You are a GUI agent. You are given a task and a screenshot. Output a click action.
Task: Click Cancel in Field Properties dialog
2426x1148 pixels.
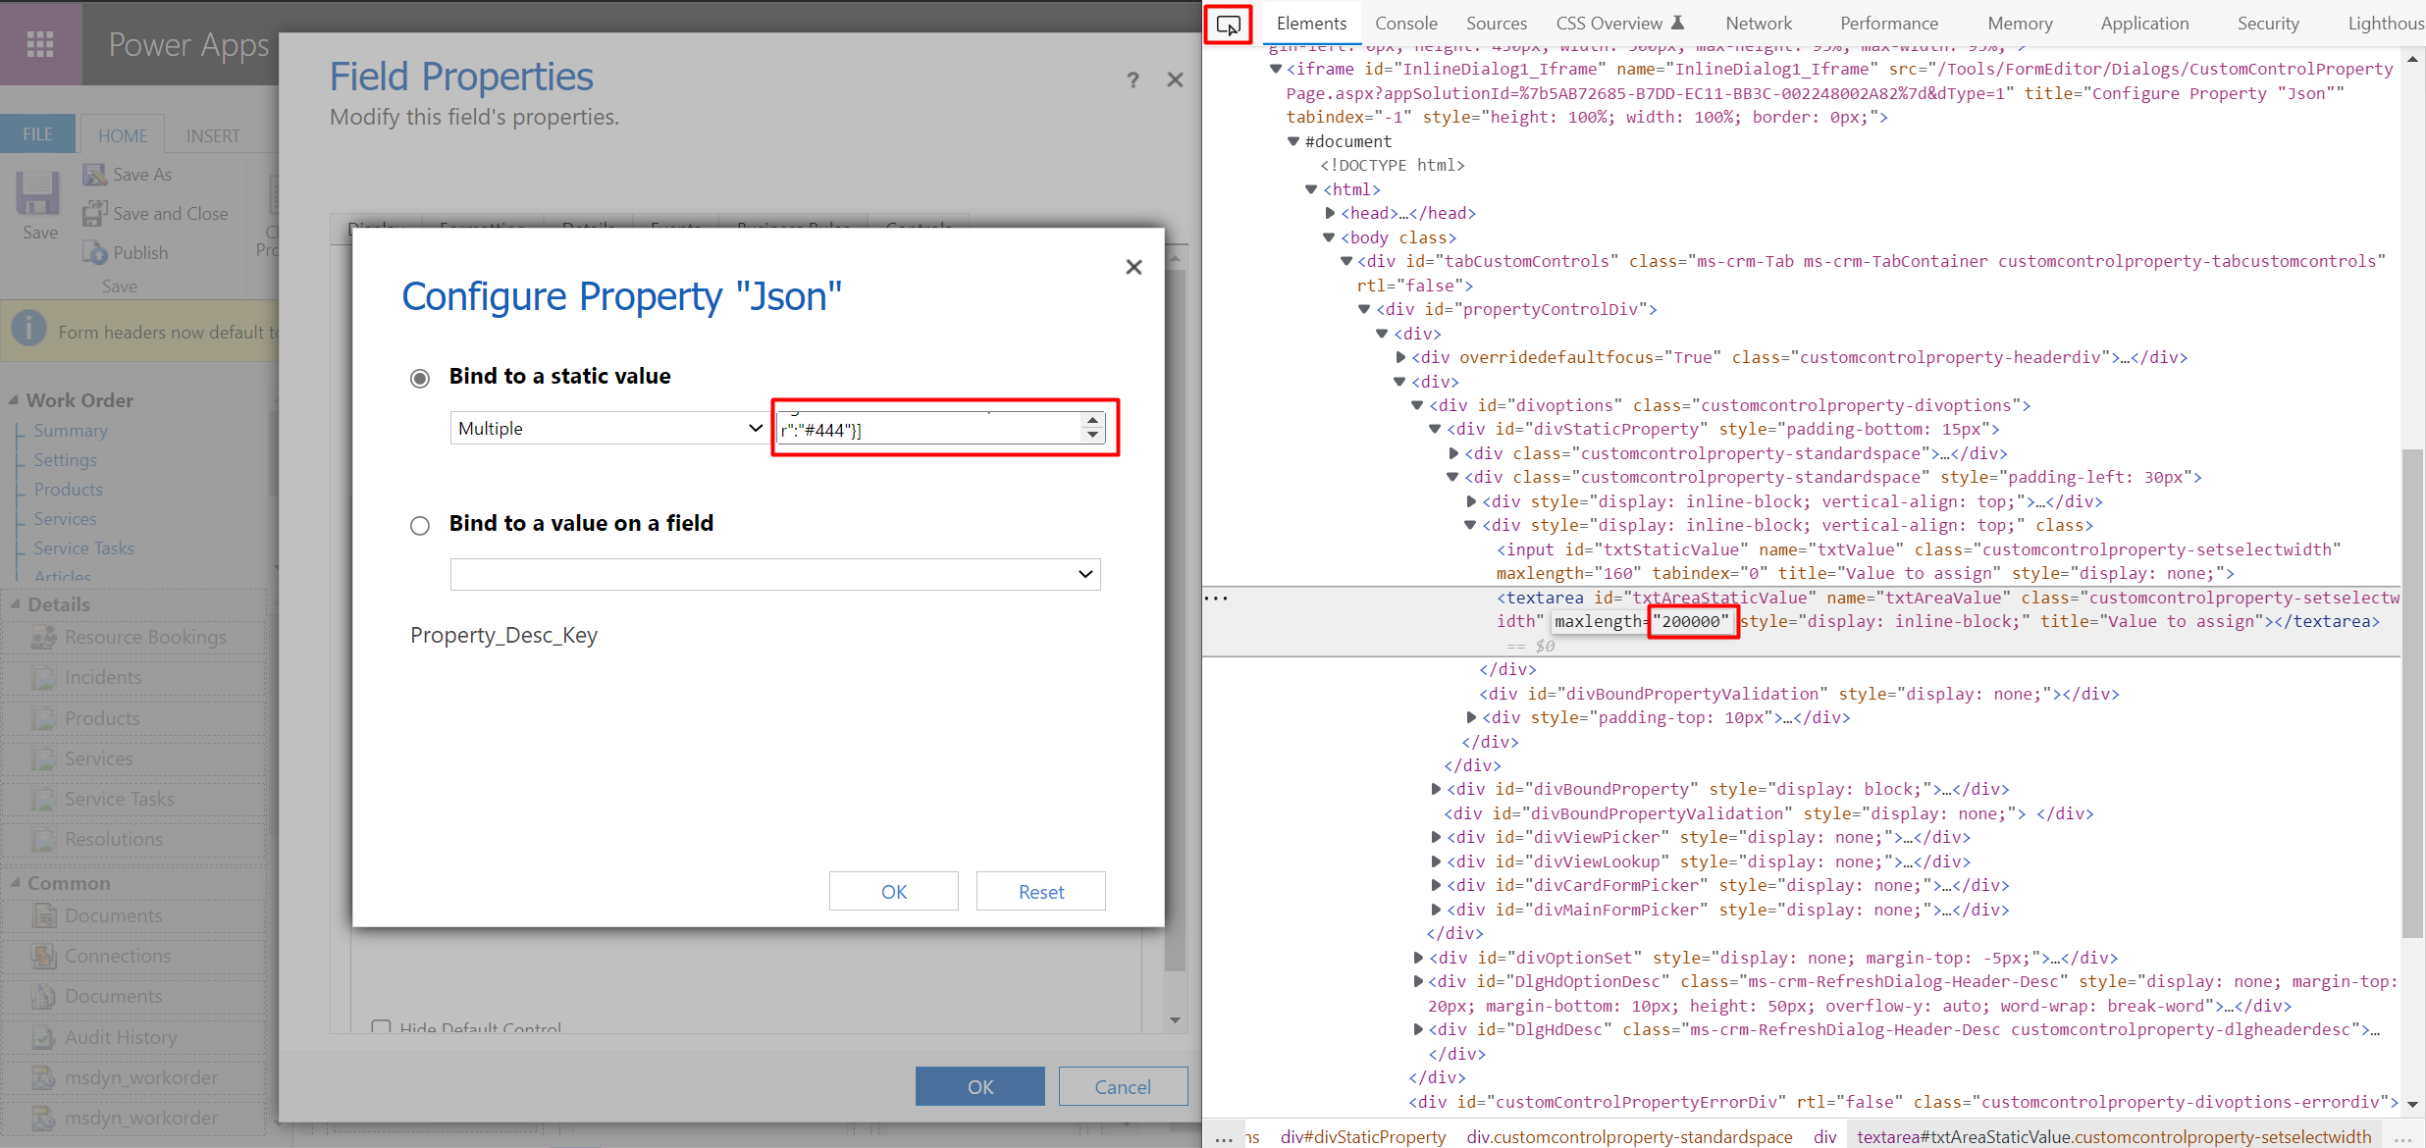pyautogui.click(x=1123, y=1086)
